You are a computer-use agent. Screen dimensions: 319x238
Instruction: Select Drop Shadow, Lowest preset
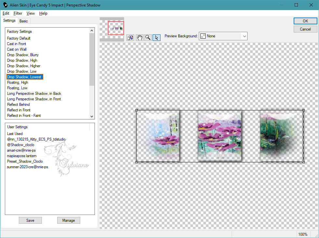25,77
